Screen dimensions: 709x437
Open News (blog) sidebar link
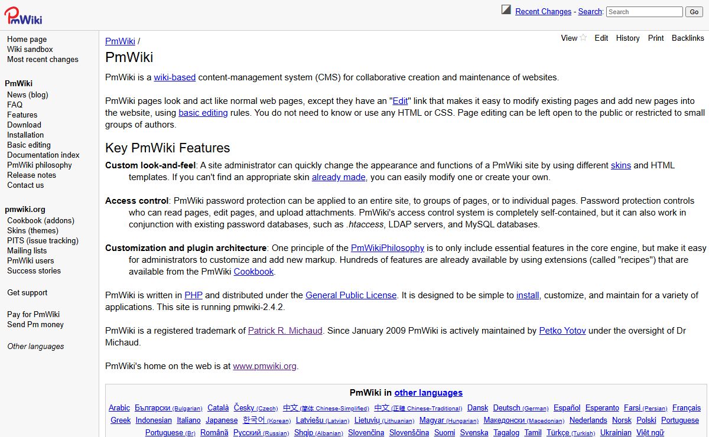coord(28,95)
